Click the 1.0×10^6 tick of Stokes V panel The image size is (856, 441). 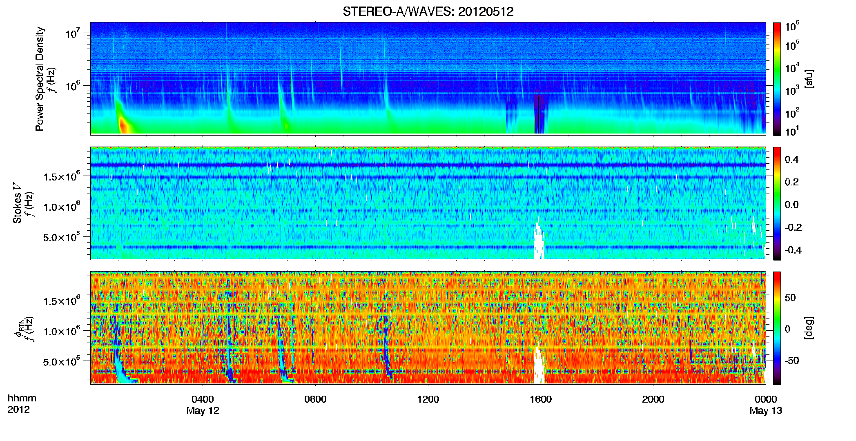pos(62,207)
